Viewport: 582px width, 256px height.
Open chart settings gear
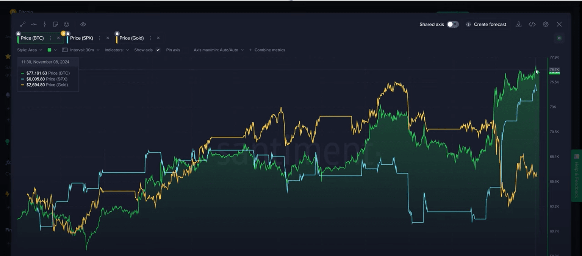click(546, 24)
